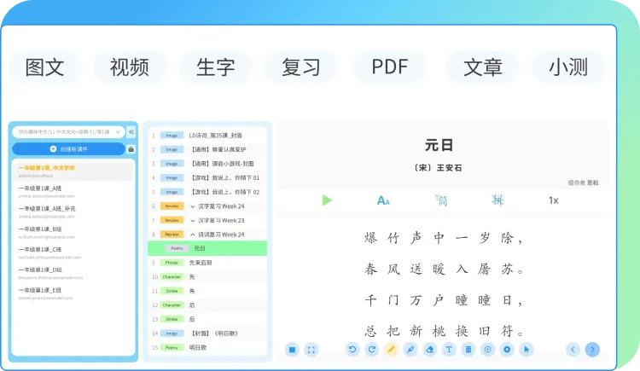640x371 pixels.
Task: Select the mouse pointer cursor tool
Action: tap(527, 350)
